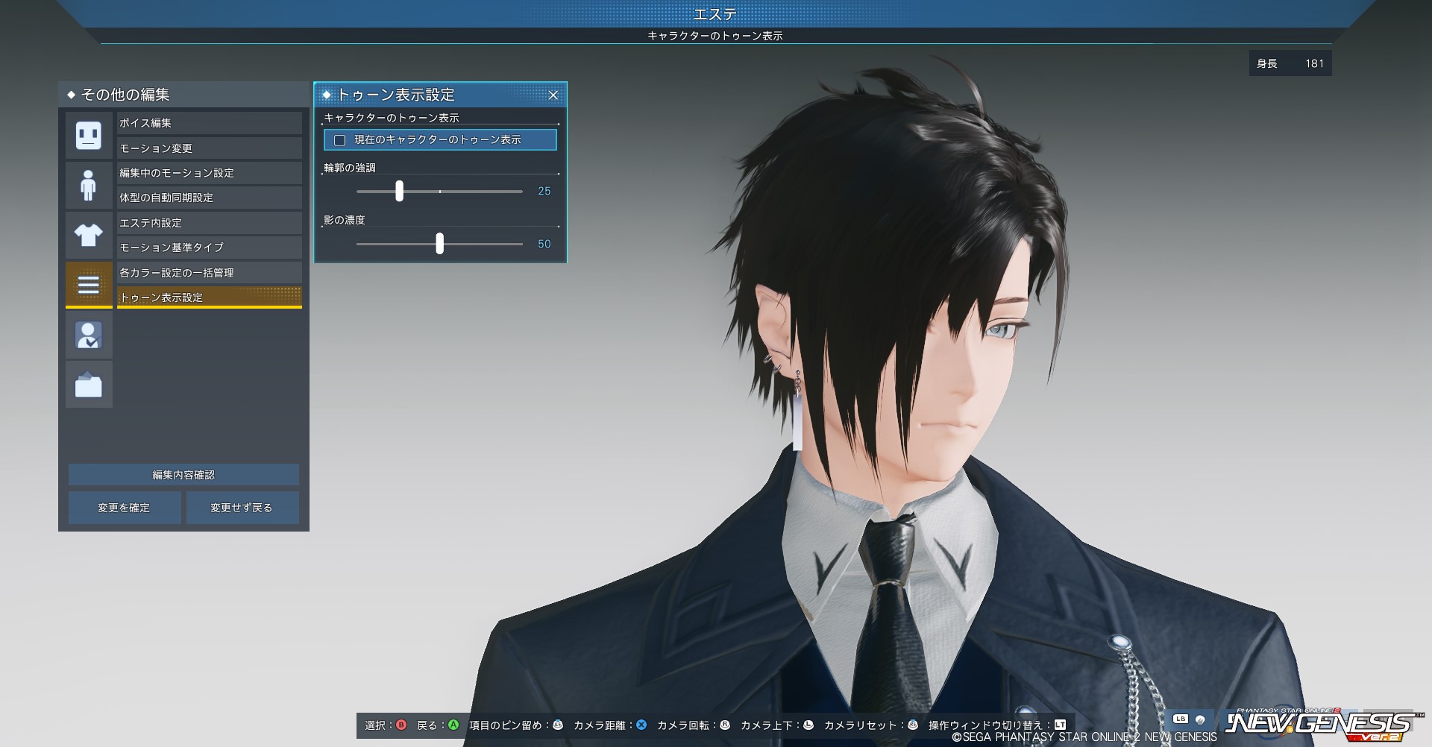The width and height of the screenshot is (1432, 747).
Task: Click the その他の編集 panel header
Action: click(183, 95)
